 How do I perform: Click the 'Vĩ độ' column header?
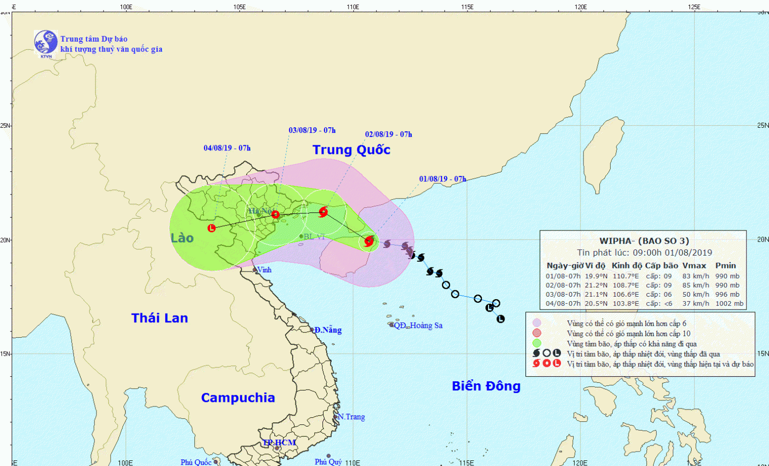tap(596, 266)
